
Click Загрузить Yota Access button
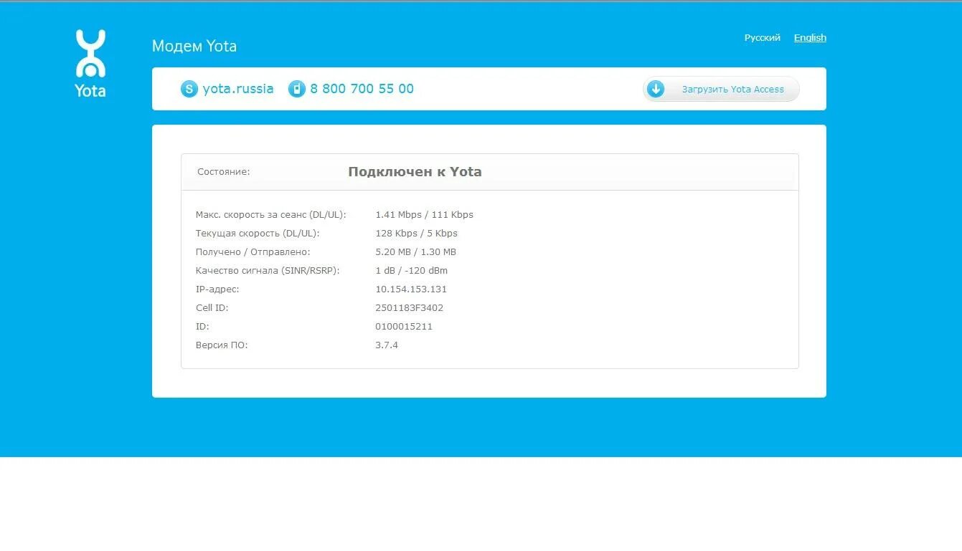(x=721, y=89)
